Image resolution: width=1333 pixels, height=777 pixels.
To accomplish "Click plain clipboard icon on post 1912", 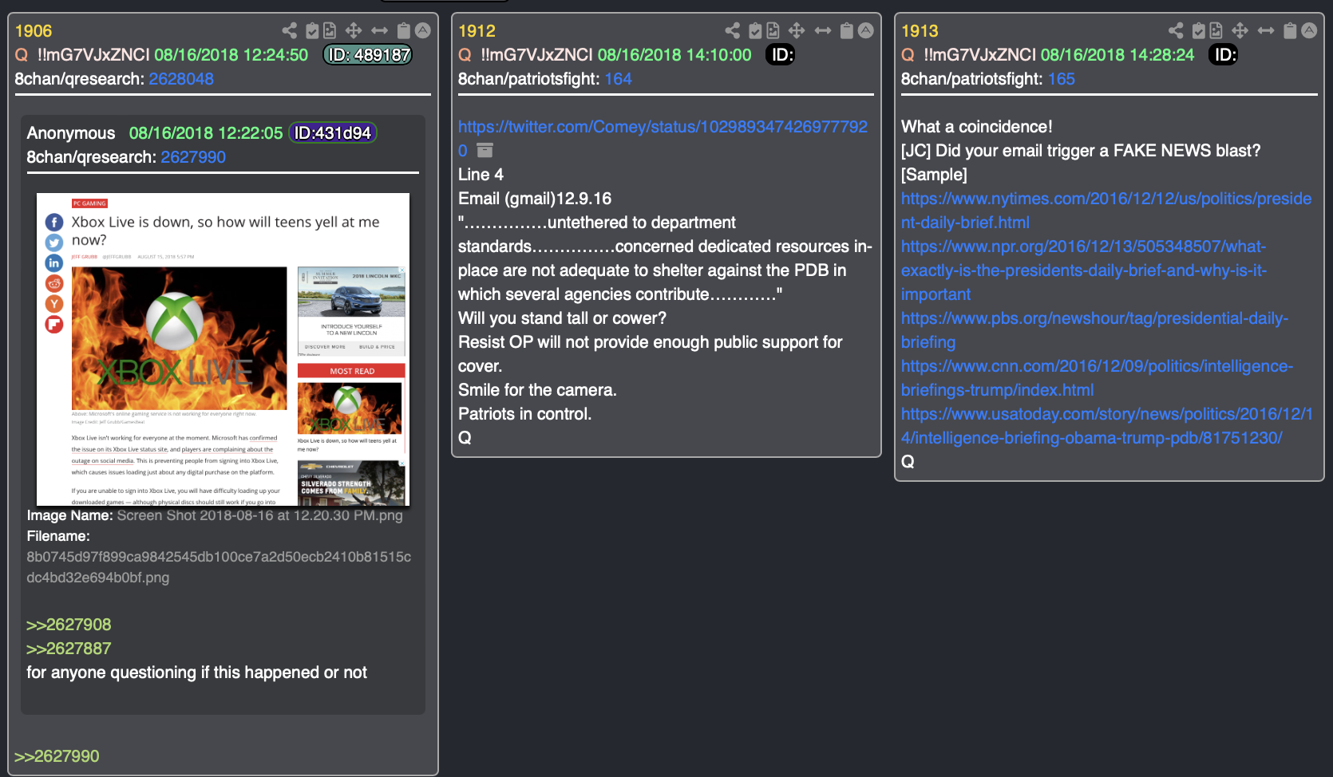I will (x=847, y=30).
